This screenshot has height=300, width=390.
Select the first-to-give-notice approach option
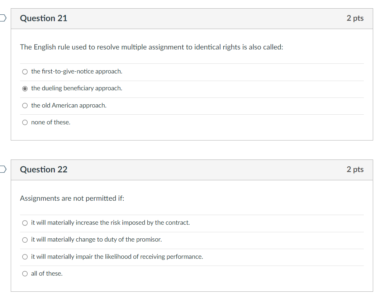25,71
